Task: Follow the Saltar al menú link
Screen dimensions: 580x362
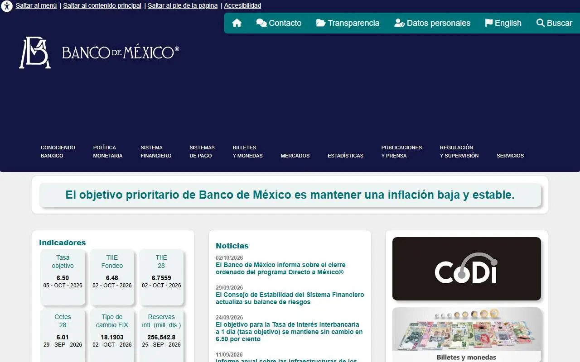Action: (x=36, y=6)
